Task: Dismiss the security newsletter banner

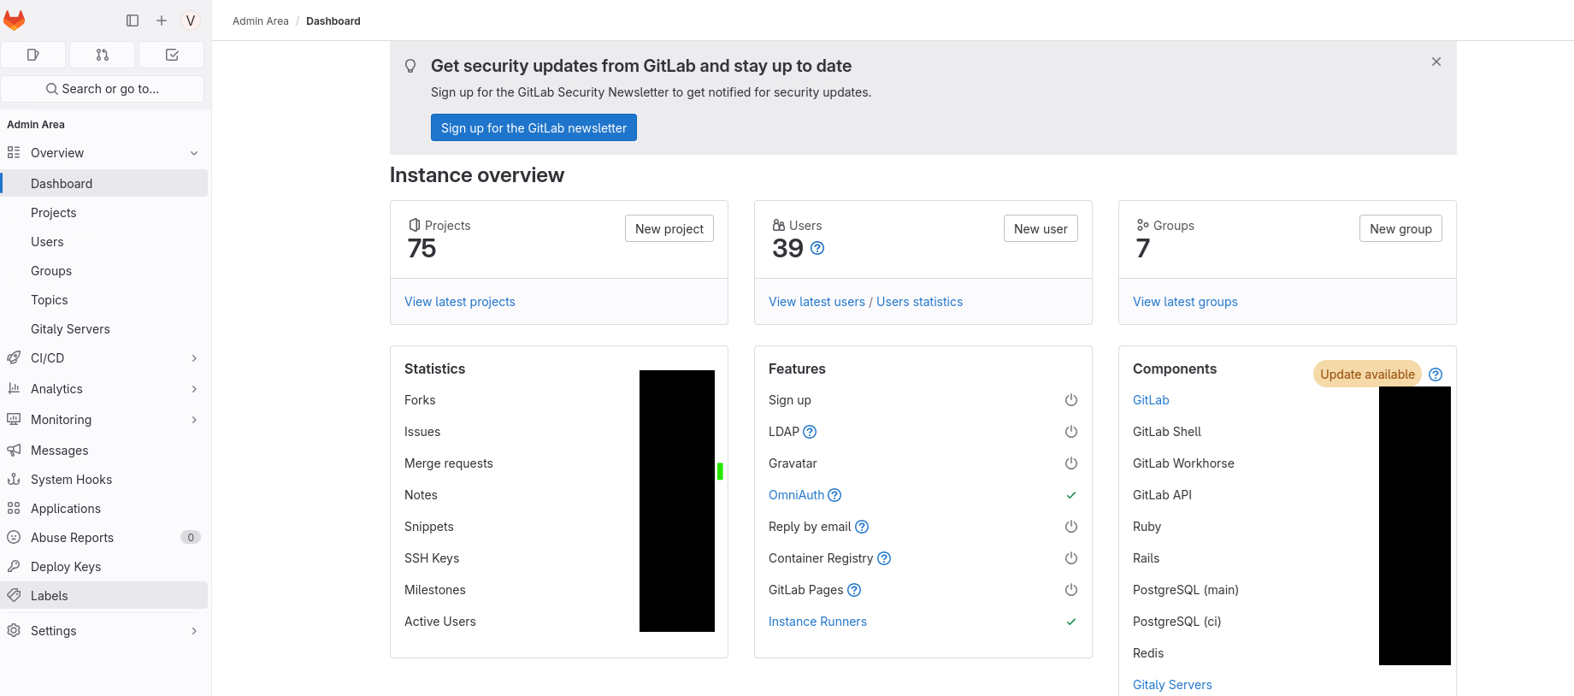Action: pyautogui.click(x=1436, y=62)
